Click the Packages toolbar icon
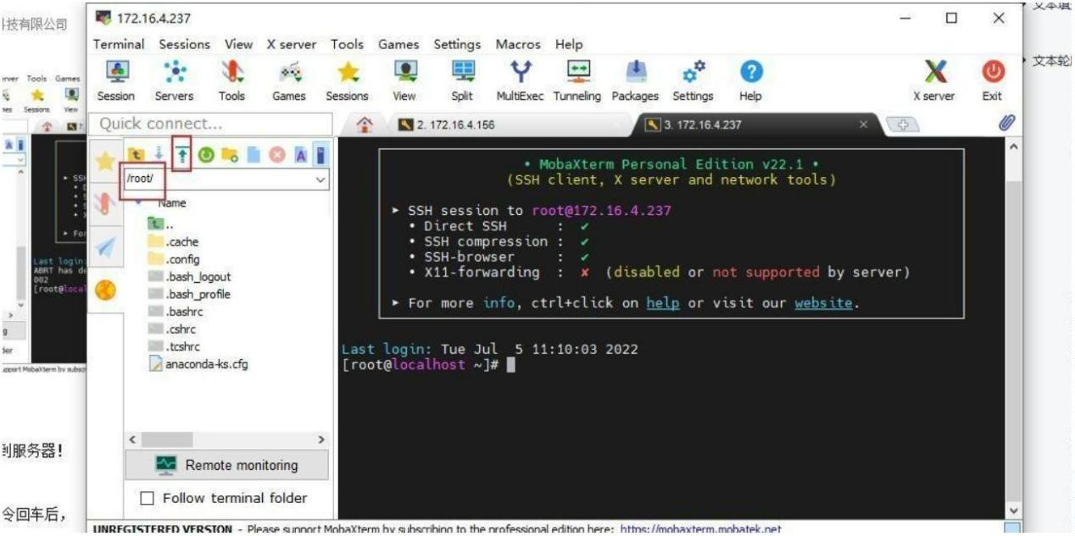 coord(635,71)
